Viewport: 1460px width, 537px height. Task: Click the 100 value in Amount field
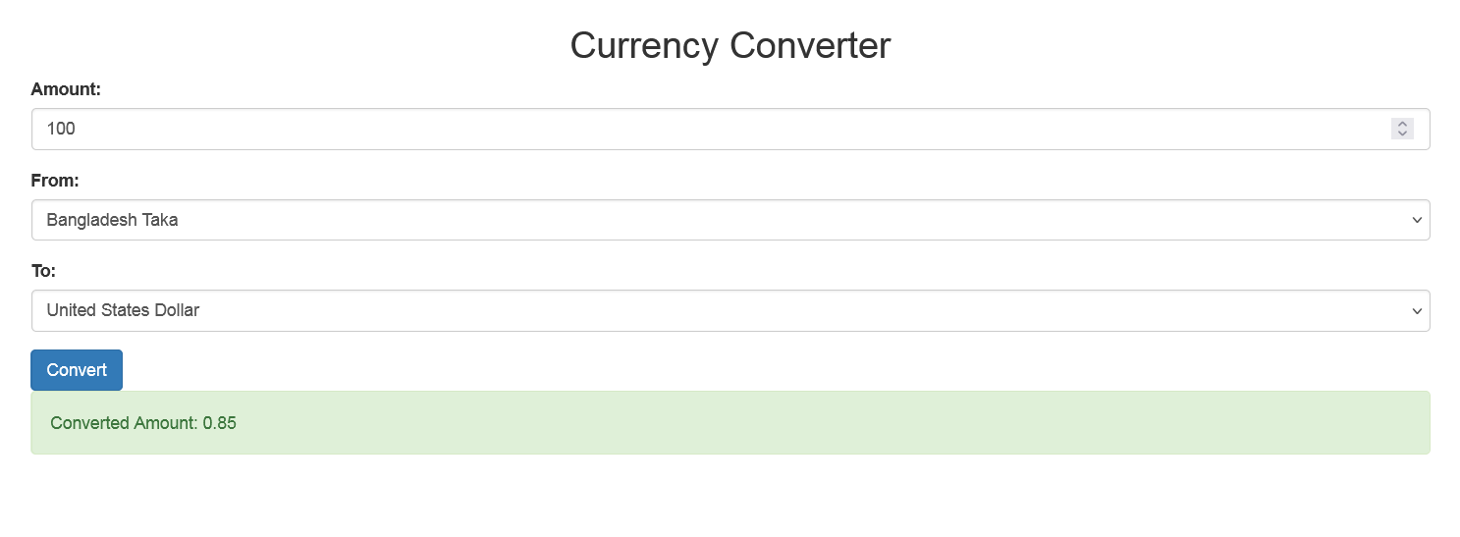click(61, 130)
